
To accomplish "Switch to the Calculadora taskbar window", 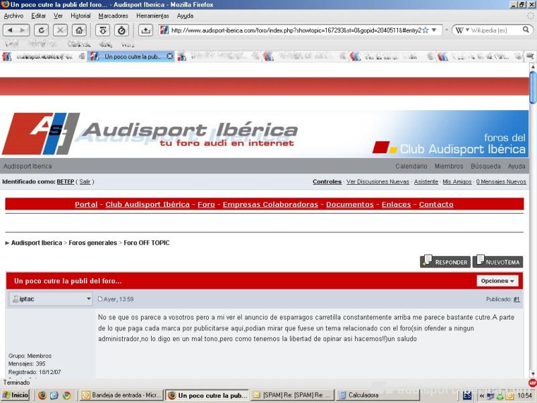I will 379,395.
